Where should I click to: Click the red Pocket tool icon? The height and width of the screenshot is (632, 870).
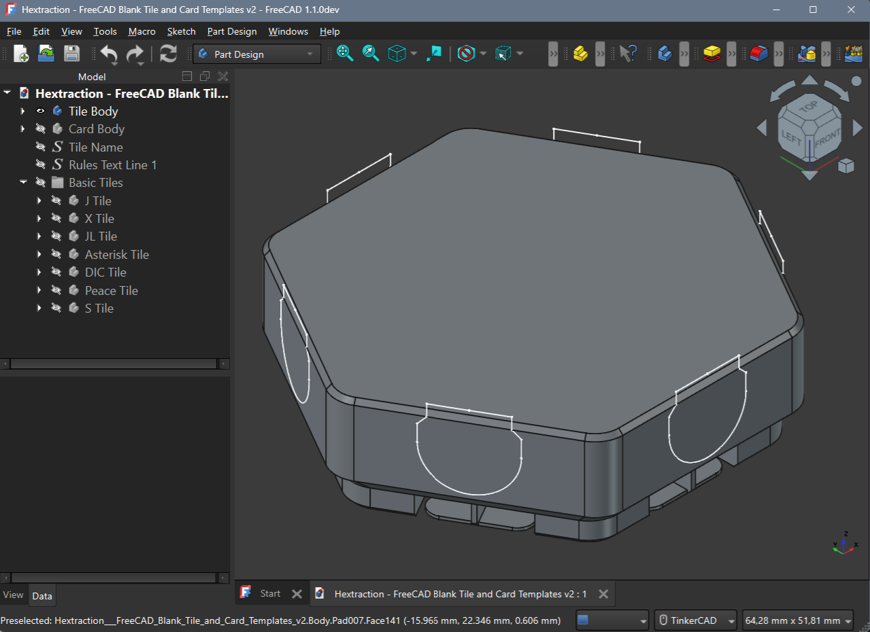point(758,54)
